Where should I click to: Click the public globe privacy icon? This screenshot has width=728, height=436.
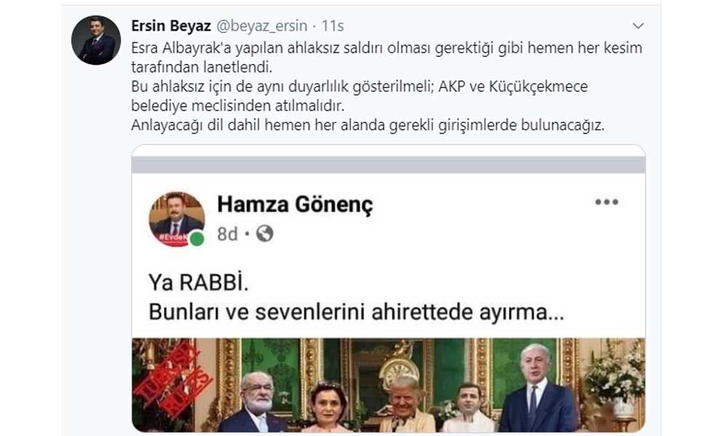pos(265,233)
